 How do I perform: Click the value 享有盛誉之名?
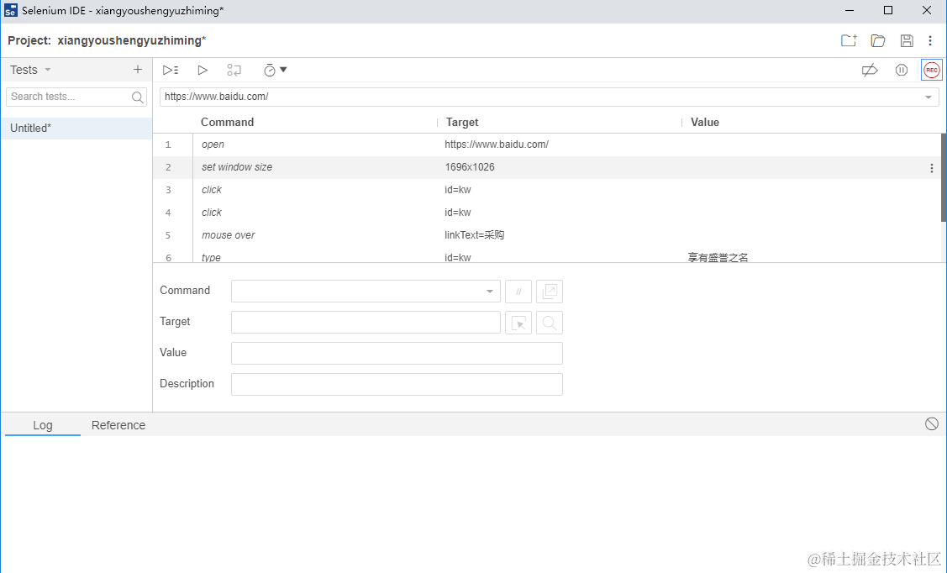pos(718,257)
